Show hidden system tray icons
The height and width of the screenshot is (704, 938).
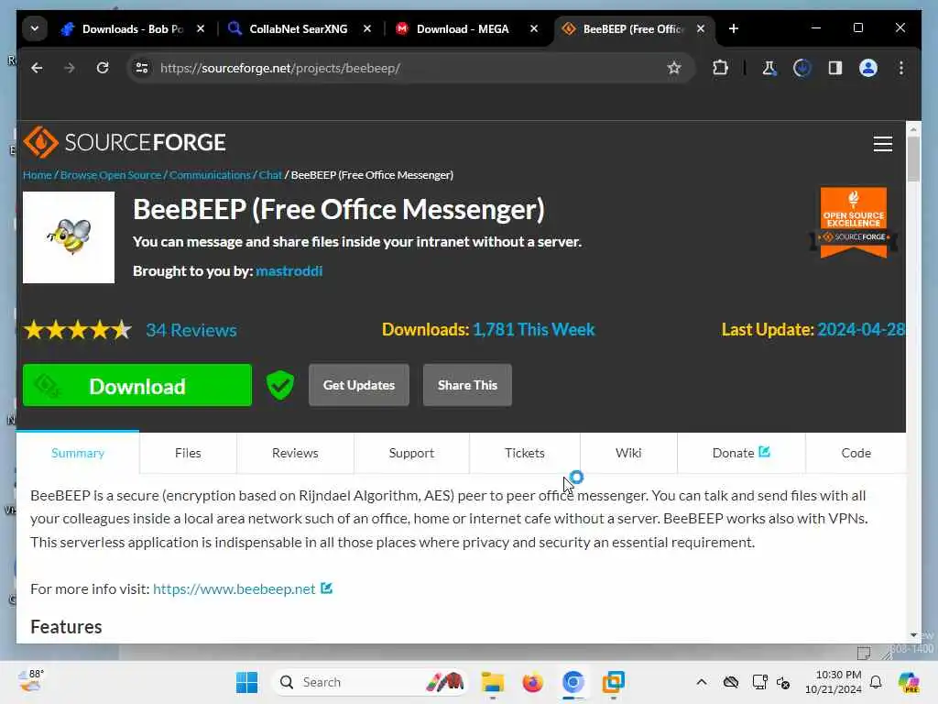click(x=701, y=682)
